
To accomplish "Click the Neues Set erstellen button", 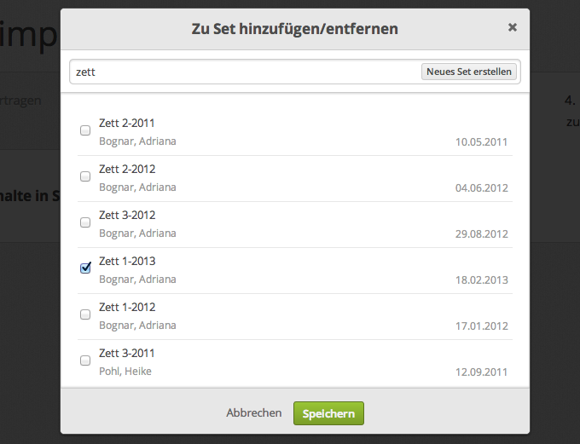I will 469,72.
